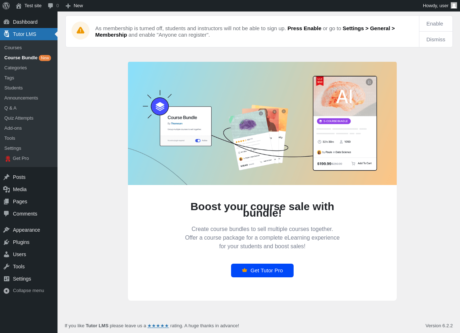Go to Quiz Attempts submenu
Viewport: 460px width, 333px height.
point(19,118)
